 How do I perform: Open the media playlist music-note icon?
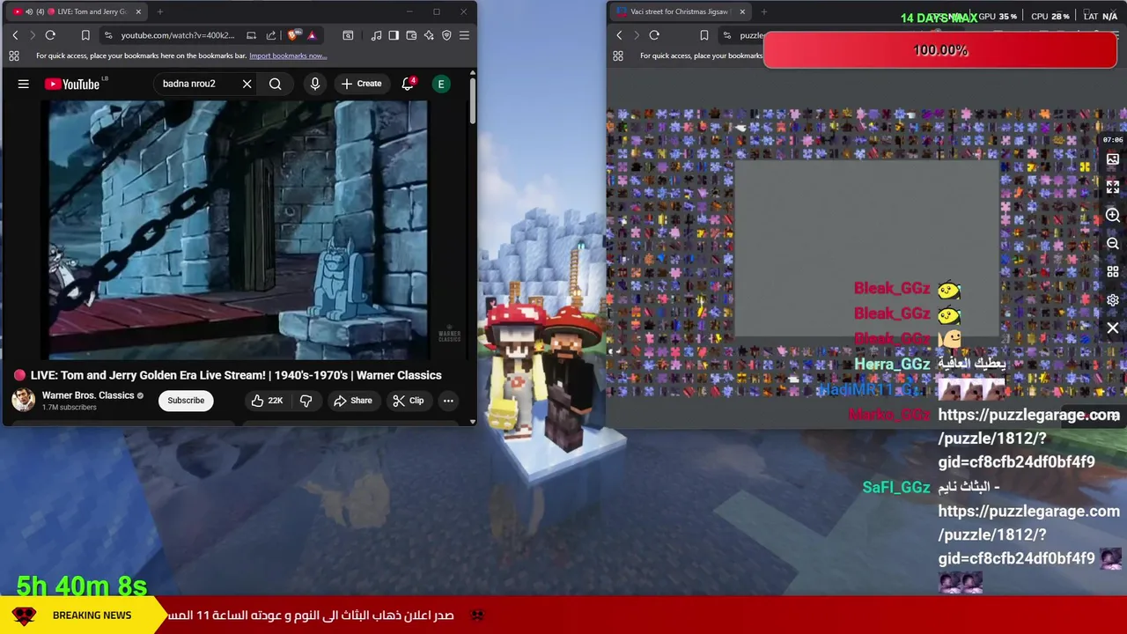[x=376, y=35]
